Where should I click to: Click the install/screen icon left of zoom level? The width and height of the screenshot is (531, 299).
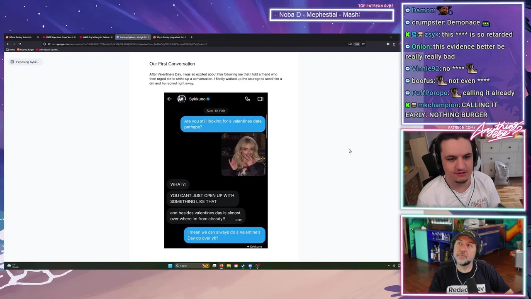pyautogui.click(x=350, y=44)
